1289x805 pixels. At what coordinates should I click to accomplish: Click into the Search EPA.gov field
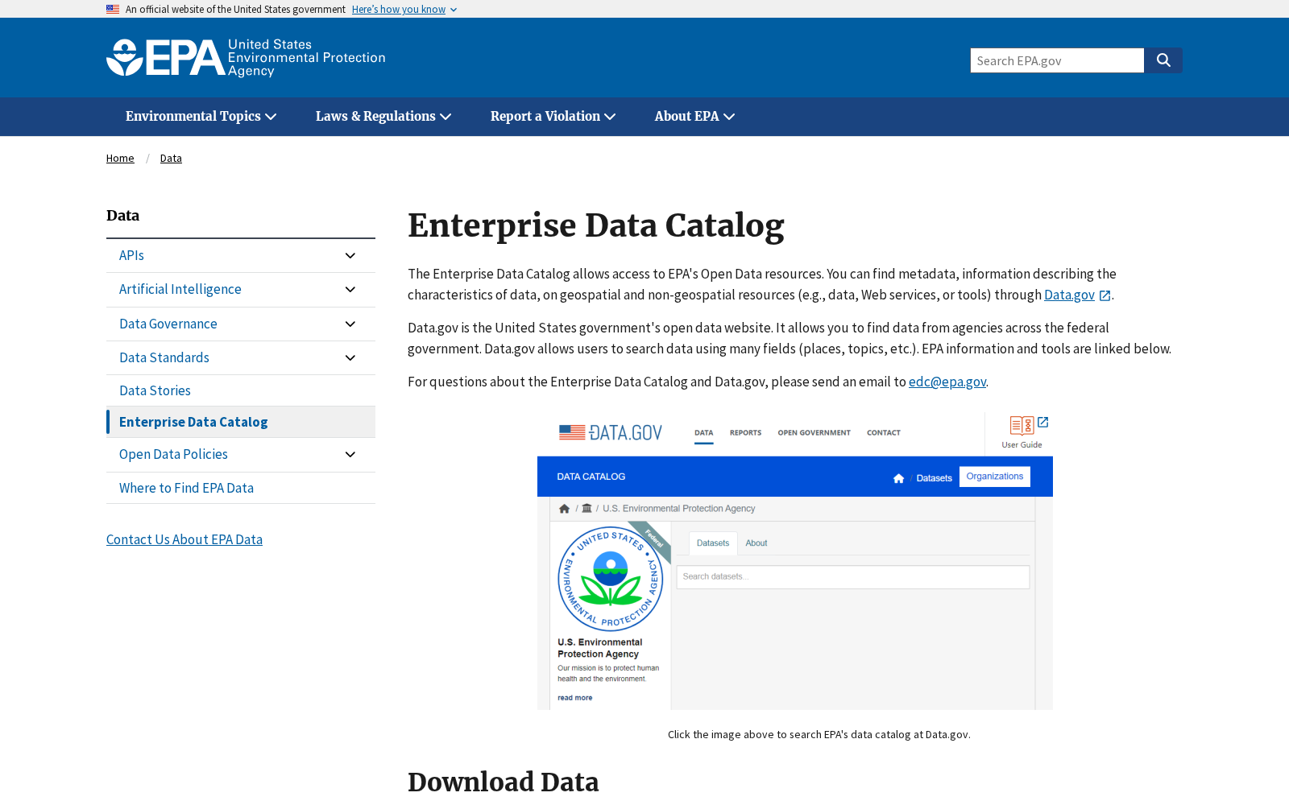[1057, 60]
